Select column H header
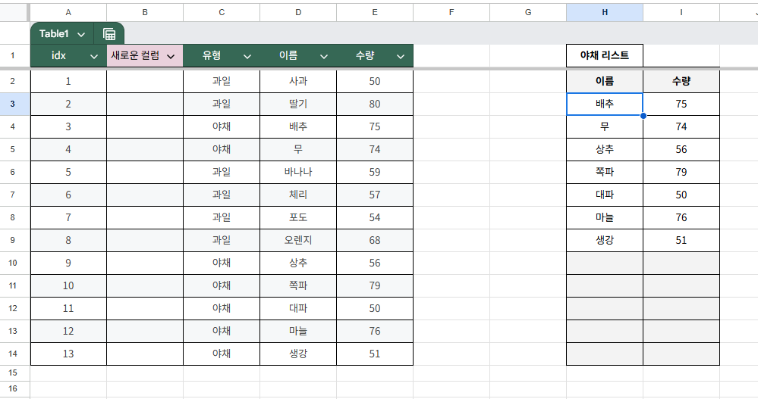The width and height of the screenshot is (758, 399). click(605, 13)
